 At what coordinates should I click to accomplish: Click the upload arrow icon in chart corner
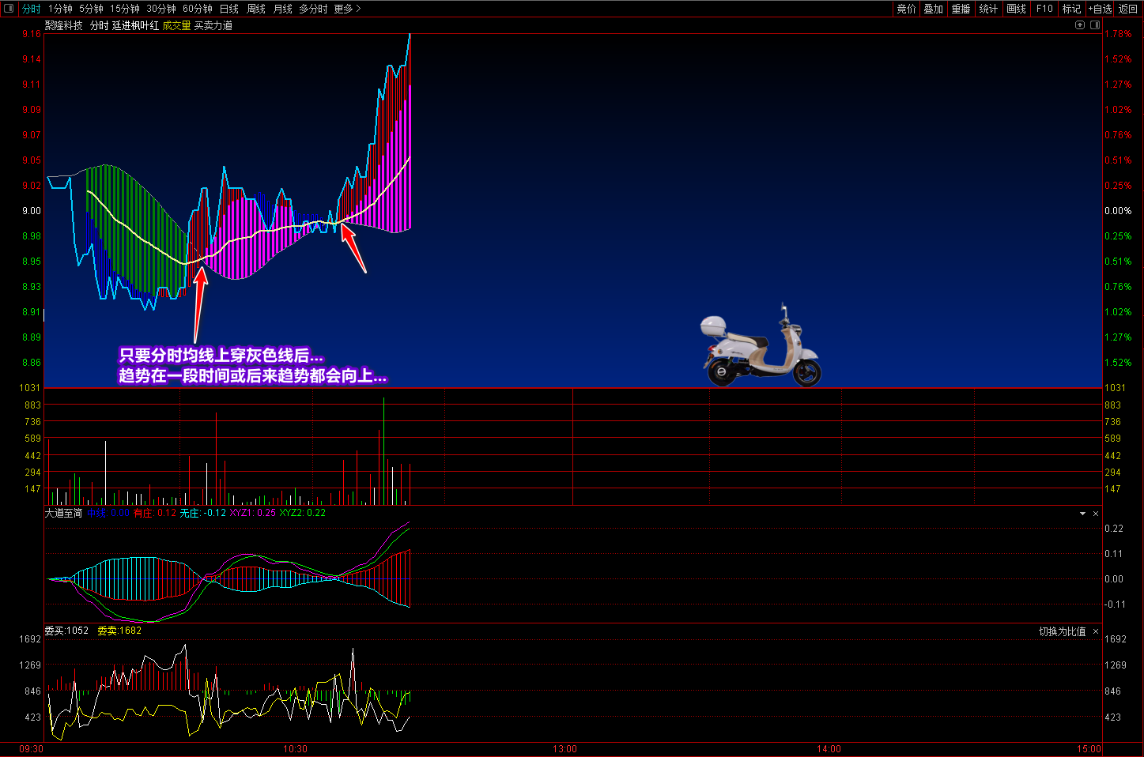(1080, 25)
